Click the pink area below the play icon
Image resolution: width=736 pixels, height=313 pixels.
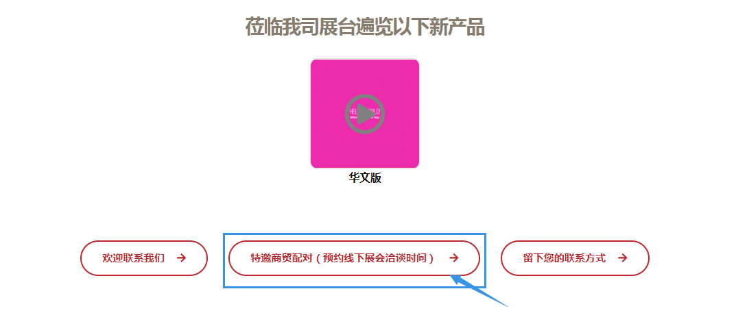(365, 151)
